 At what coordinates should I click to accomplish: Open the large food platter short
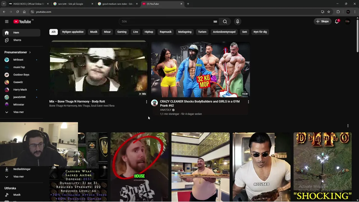pos(201,167)
